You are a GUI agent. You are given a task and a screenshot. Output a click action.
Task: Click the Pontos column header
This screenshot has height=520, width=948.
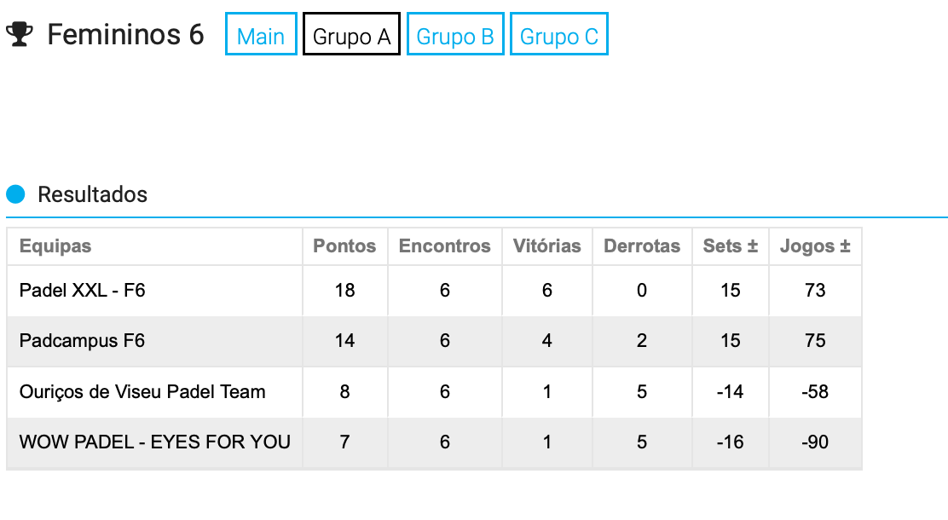[x=344, y=246]
